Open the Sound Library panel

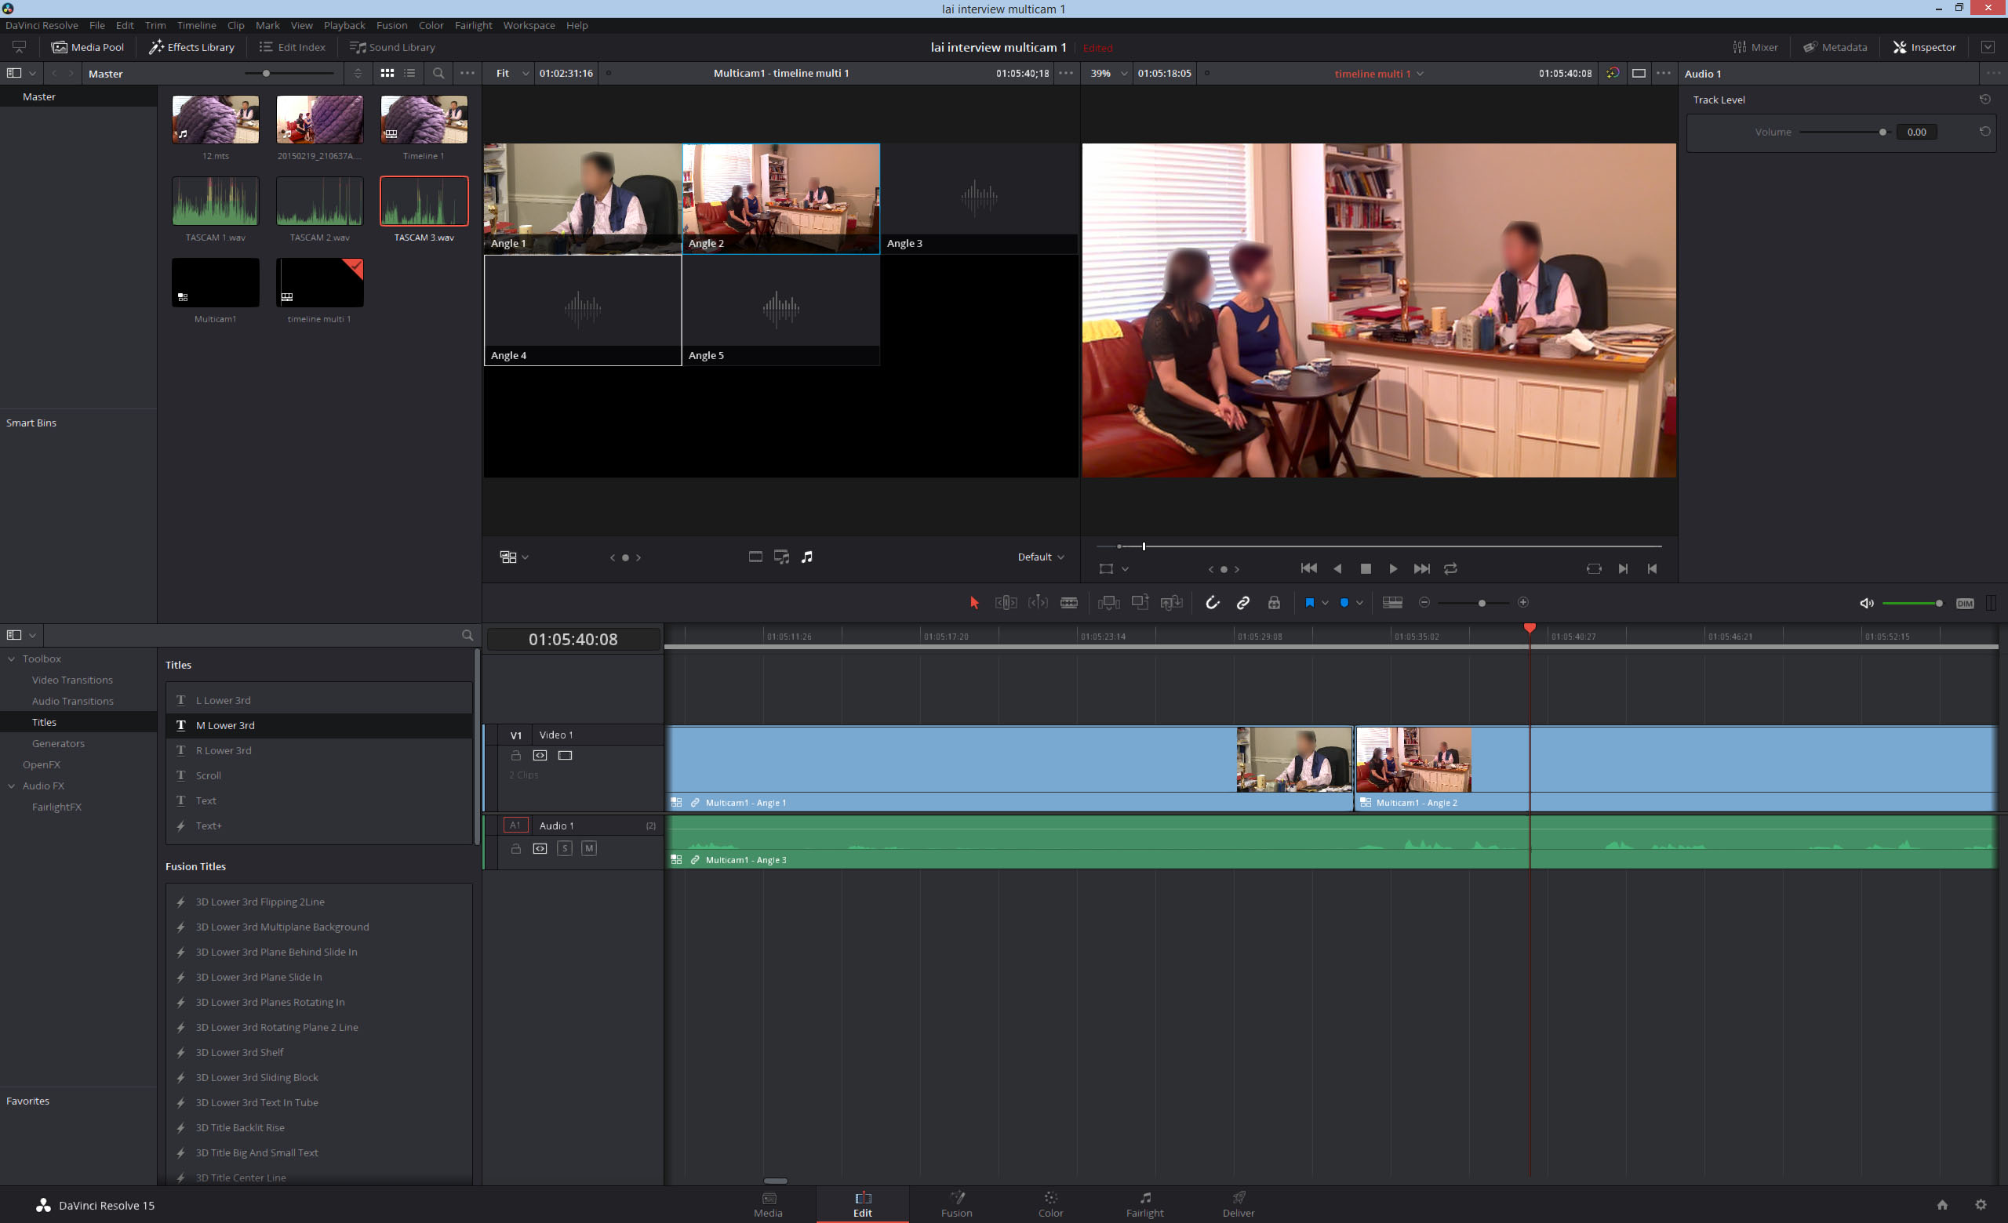point(393,47)
